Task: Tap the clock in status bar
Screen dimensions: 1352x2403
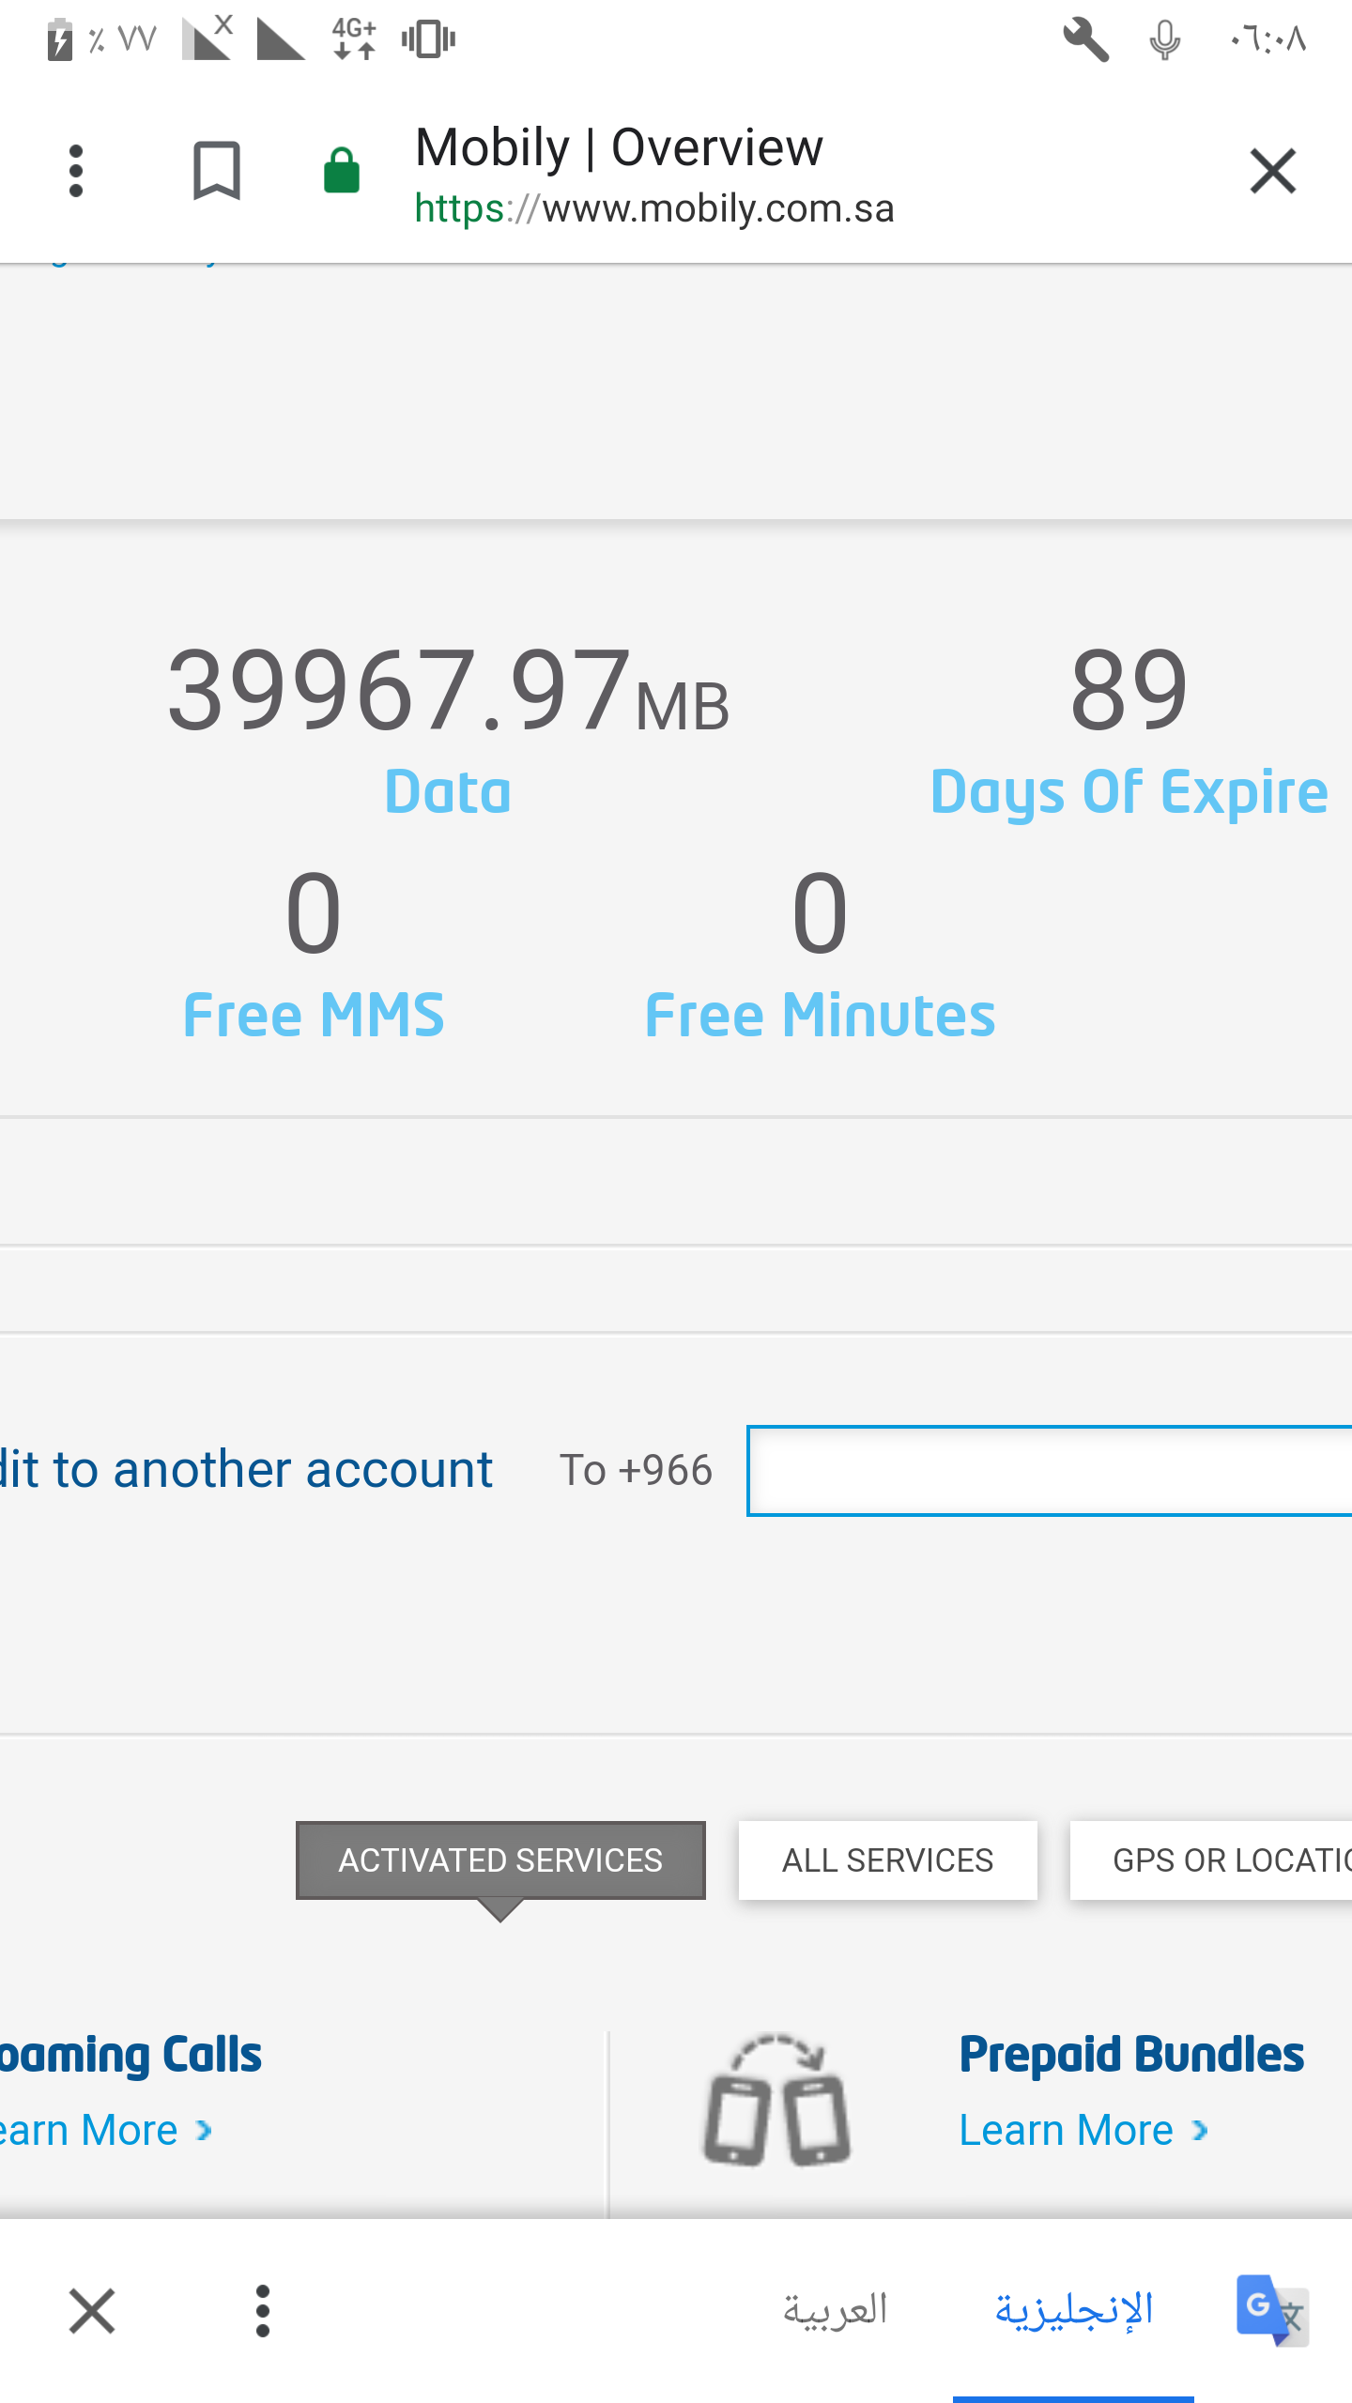Action: click(x=1267, y=39)
